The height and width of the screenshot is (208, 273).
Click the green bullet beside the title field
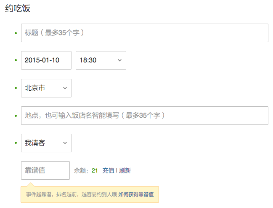[x=16, y=33]
